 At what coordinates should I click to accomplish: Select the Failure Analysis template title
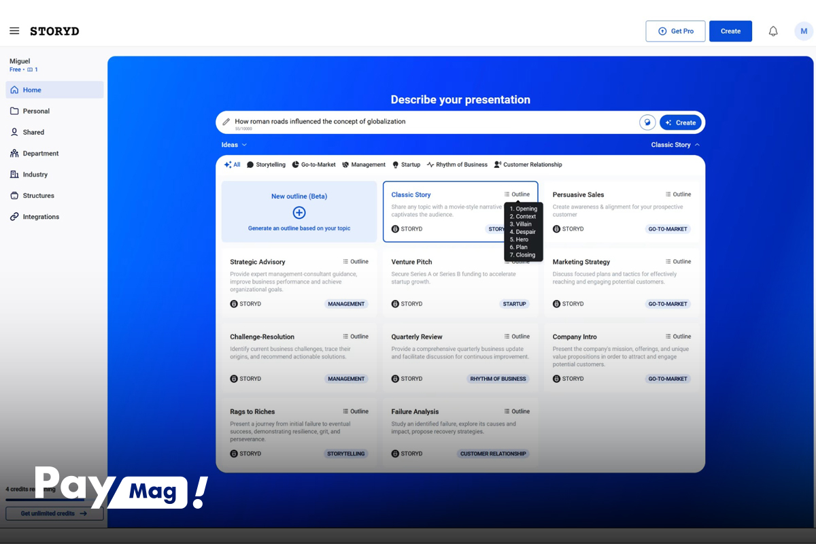click(415, 411)
